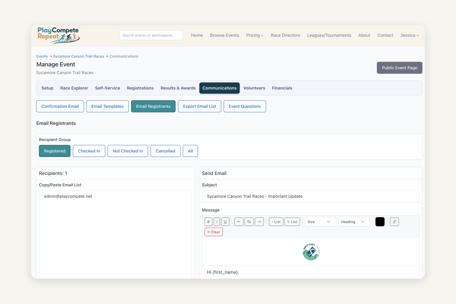Open the Contact page
The image size is (456, 304).
click(385, 35)
